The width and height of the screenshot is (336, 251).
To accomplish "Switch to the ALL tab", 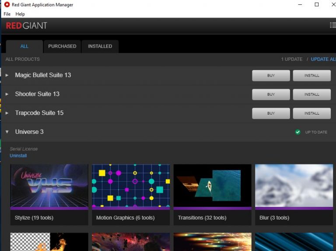I will point(24,46).
